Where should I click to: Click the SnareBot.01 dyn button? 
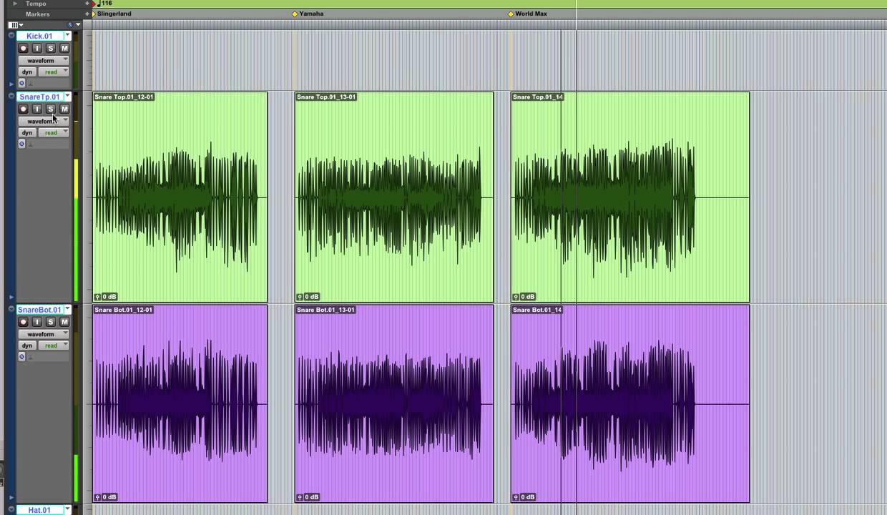click(27, 345)
